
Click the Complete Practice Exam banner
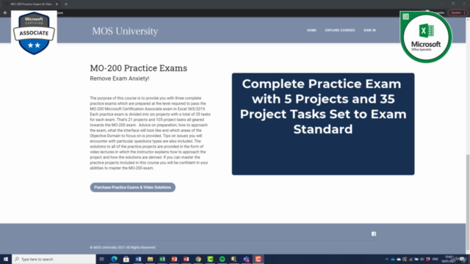tap(323, 124)
